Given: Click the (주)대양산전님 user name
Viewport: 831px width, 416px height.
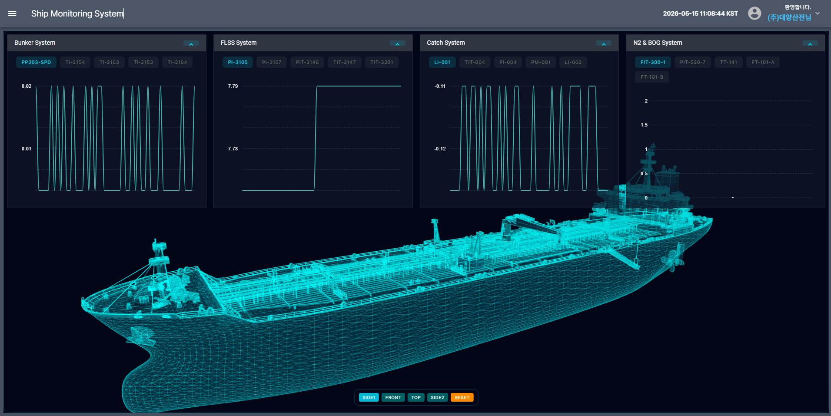Looking at the screenshot, I should click(x=789, y=17).
